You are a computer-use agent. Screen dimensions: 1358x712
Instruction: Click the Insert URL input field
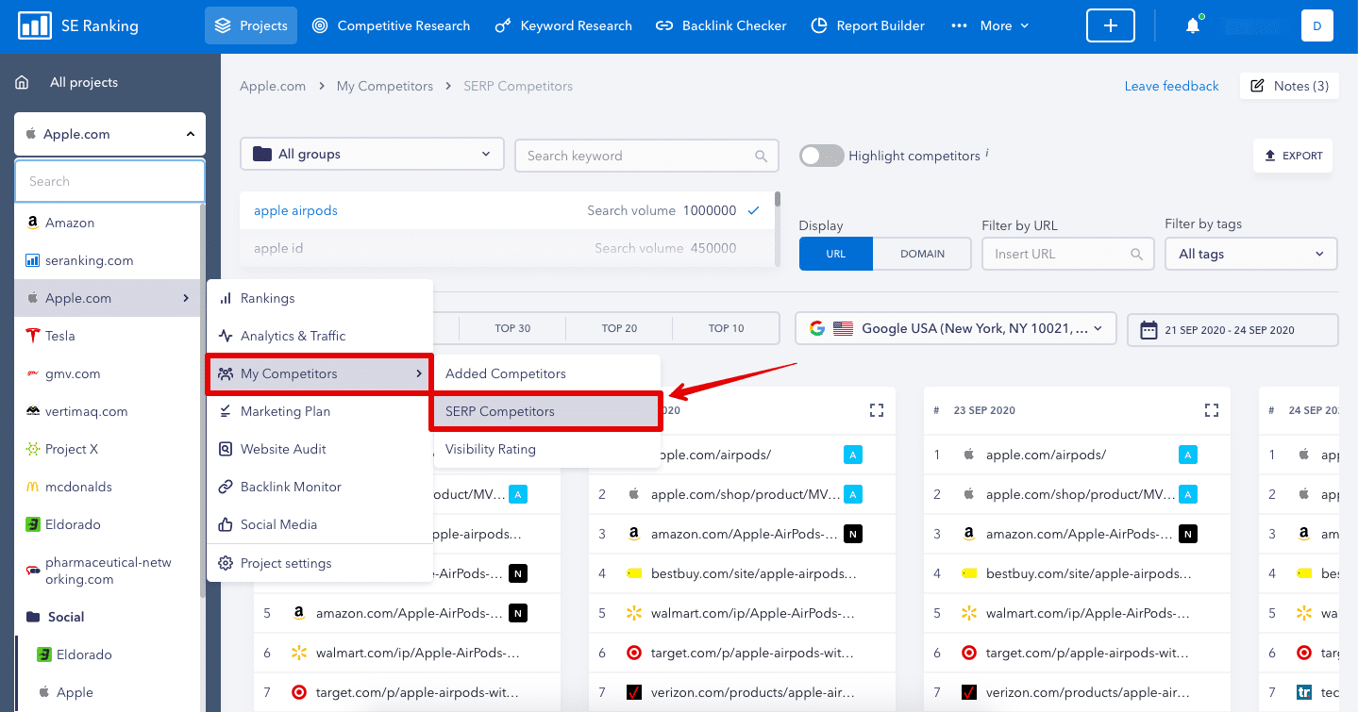(1068, 254)
